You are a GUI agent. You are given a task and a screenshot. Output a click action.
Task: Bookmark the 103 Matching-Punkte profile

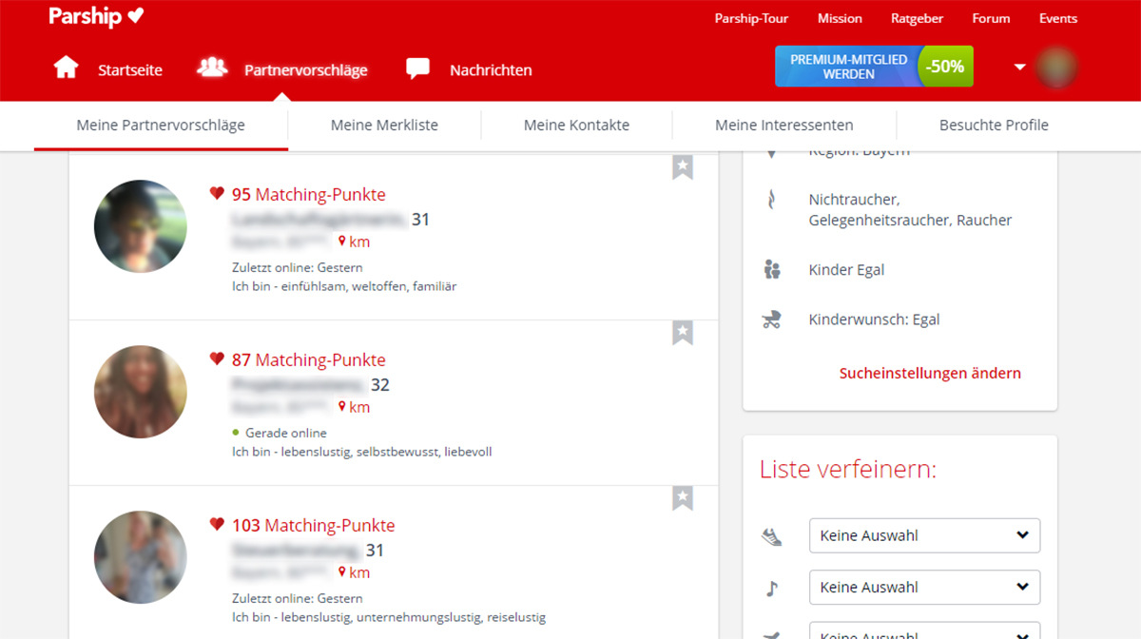[x=683, y=497]
